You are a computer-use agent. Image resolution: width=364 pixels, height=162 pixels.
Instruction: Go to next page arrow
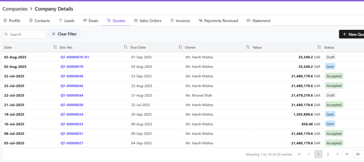(337, 154)
